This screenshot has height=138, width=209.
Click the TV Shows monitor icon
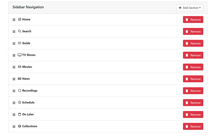[x=20, y=55]
